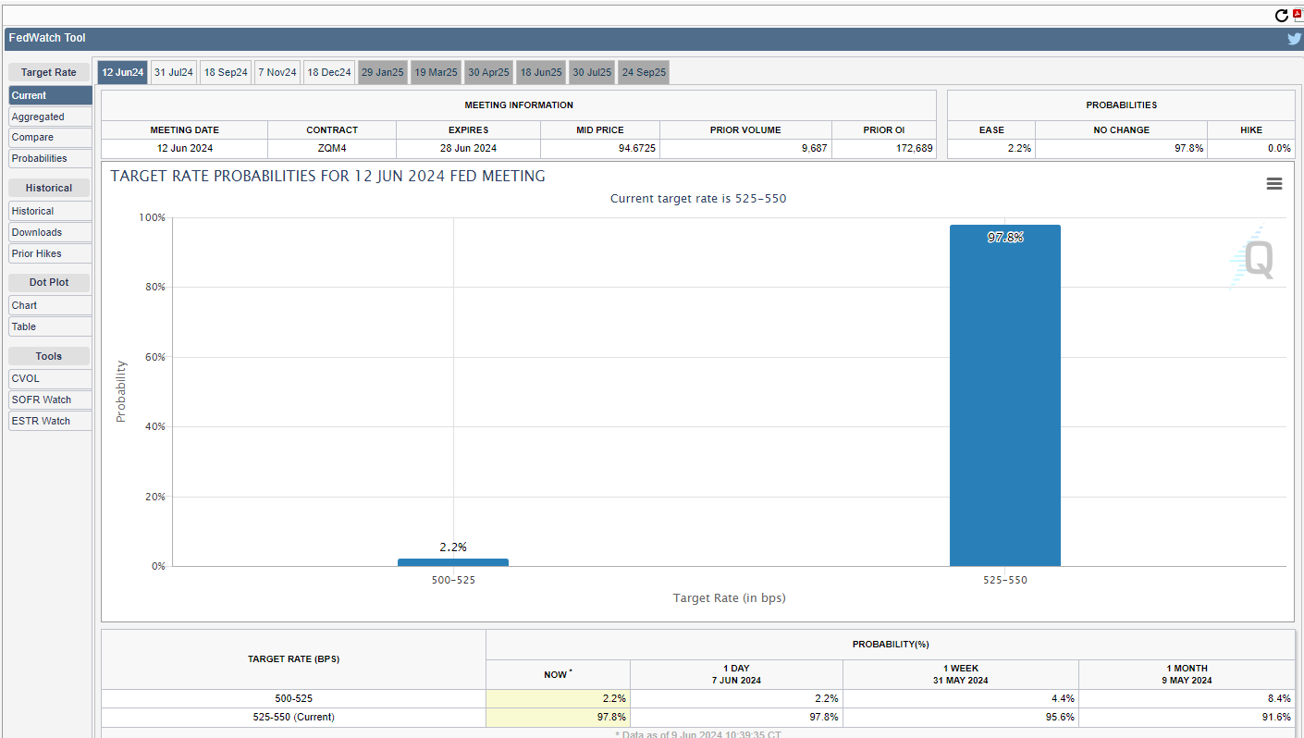Open the red PDF icon at top right

1298,15
